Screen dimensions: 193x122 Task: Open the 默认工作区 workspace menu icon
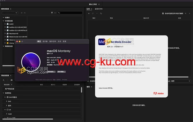(99, 4)
